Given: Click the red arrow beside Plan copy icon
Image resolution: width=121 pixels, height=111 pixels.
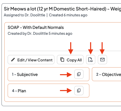Looking at the screenshot, I should tap(66, 91).
